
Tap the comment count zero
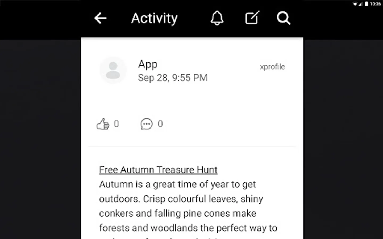tap(160, 124)
